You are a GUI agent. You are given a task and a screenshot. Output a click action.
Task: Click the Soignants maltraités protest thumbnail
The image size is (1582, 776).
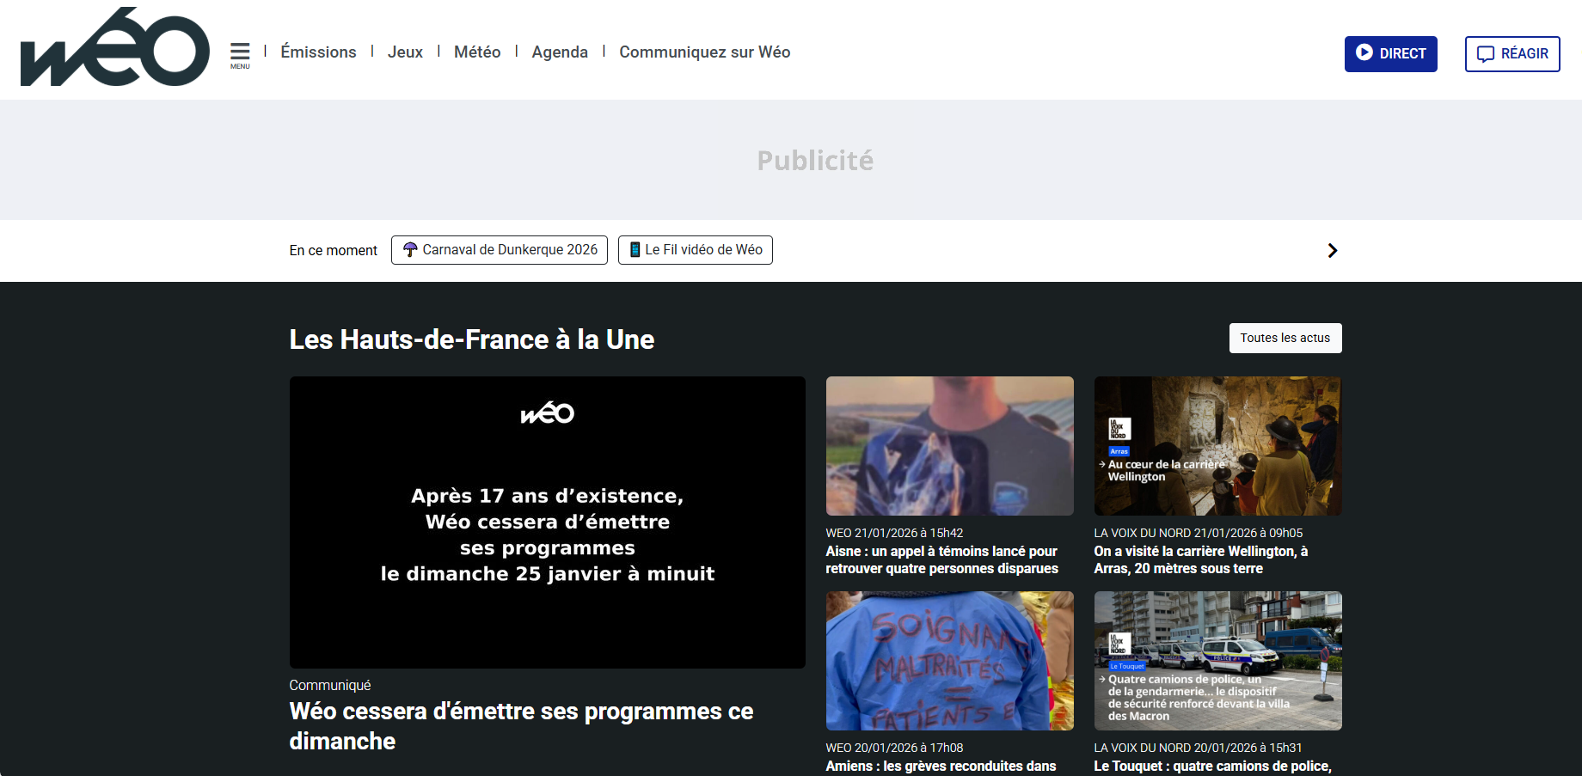(x=949, y=660)
